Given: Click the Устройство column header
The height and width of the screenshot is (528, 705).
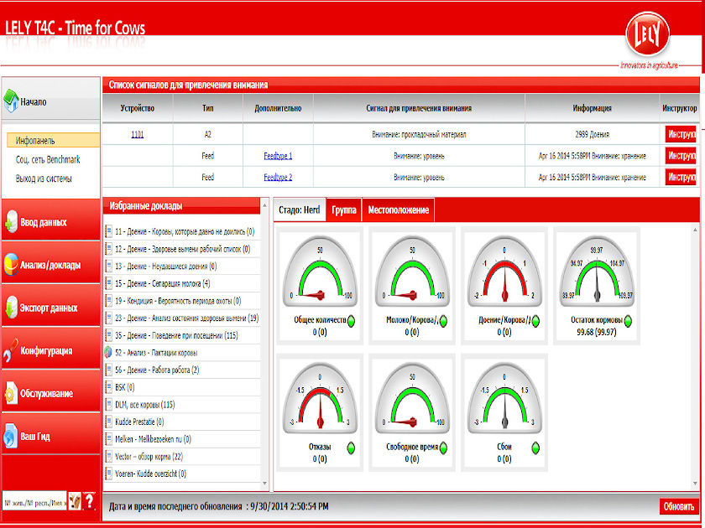Looking at the screenshot, I should coord(137,108).
